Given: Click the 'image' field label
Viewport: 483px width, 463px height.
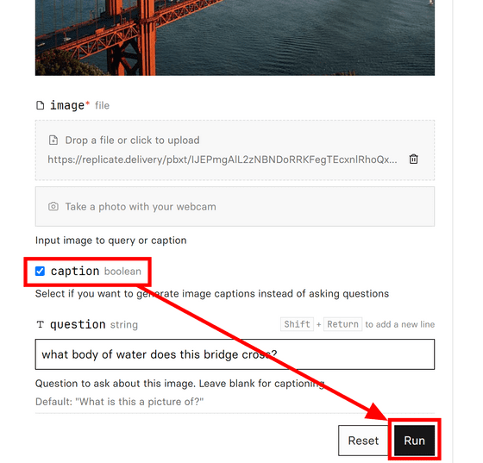Looking at the screenshot, I should [67, 105].
